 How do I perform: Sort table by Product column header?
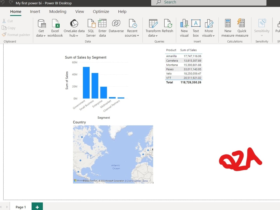click(171, 50)
